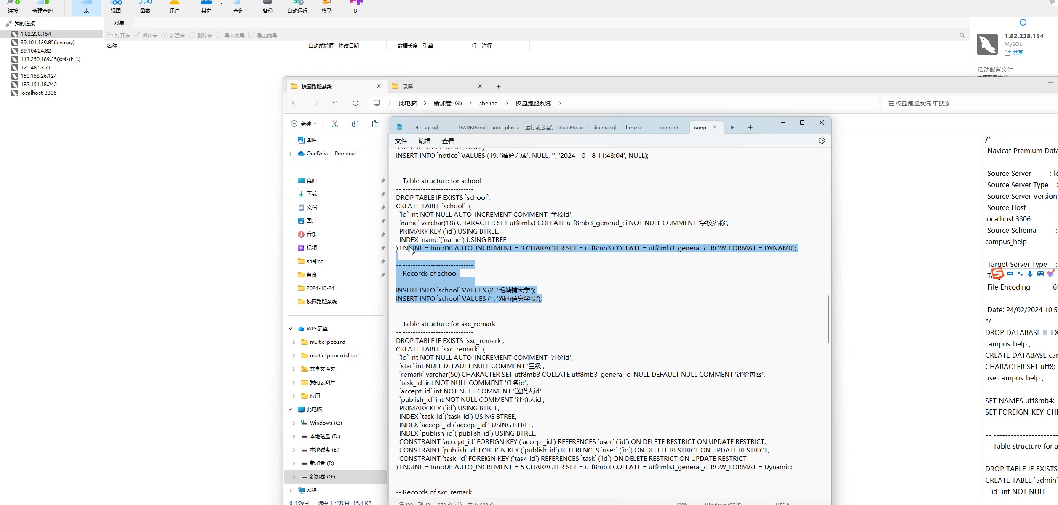Click the search magnifier in objects pane
The width and height of the screenshot is (1058, 505).
tap(962, 35)
